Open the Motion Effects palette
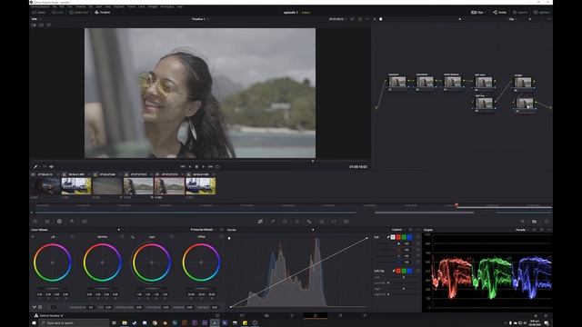The height and width of the screenshot is (327, 582). pos(85,222)
